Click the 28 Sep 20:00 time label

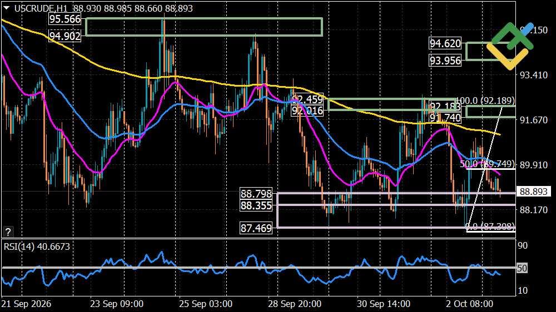pos(295,304)
